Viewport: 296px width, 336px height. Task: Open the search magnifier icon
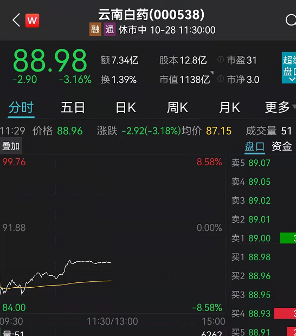pyautogui.click(x=291, y=21)
